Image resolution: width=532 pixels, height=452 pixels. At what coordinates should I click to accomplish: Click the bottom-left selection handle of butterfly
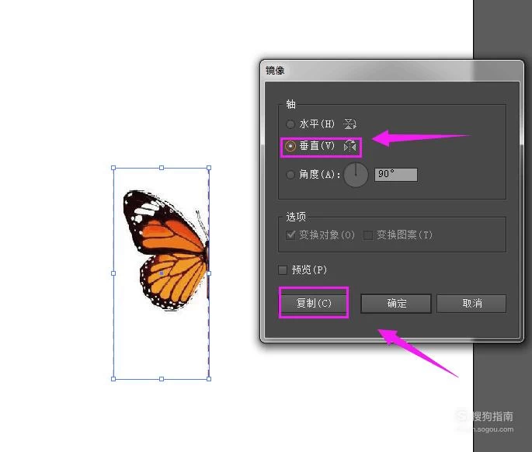(113, 379)
